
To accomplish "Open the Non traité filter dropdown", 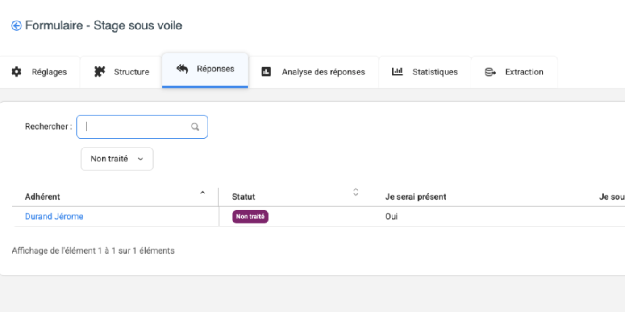I will (117, 159).
